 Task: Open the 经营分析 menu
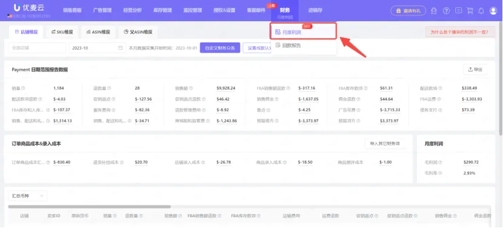pos(133,10)
